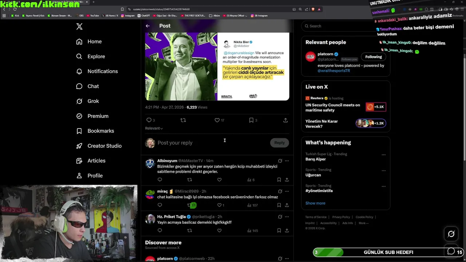The width and height of the screenshot is (466, 262).
Task: Open Bookmarks in X sidebar
Action: [x=95, y=131]
